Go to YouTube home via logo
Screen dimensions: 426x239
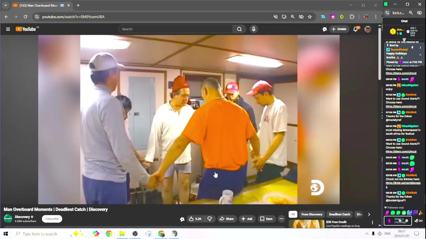click(26, 29)
